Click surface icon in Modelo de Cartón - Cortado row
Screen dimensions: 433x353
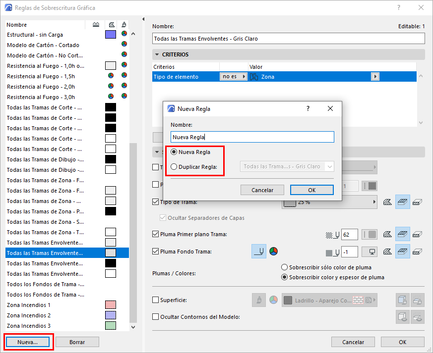click(x=124, y=44)
